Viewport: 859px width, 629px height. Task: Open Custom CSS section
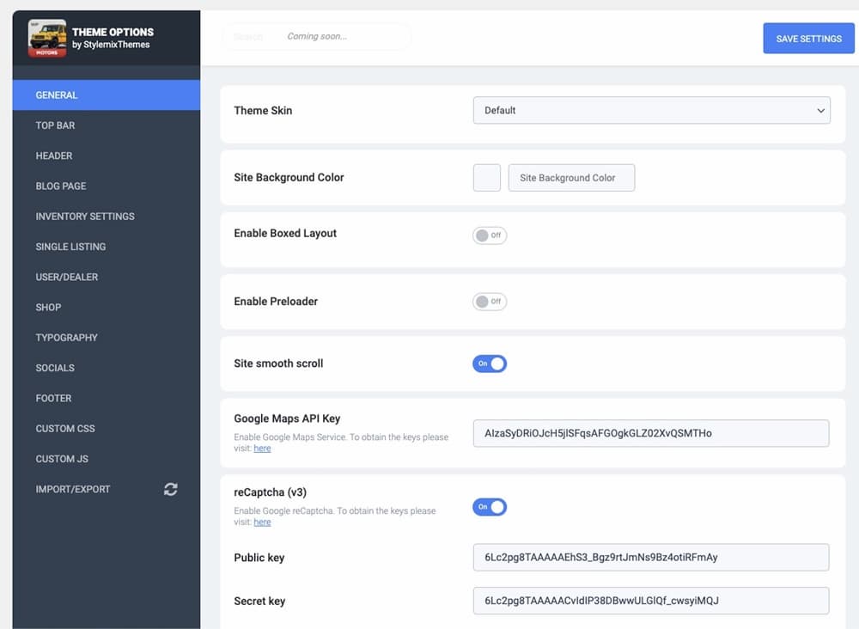(107, 429)
